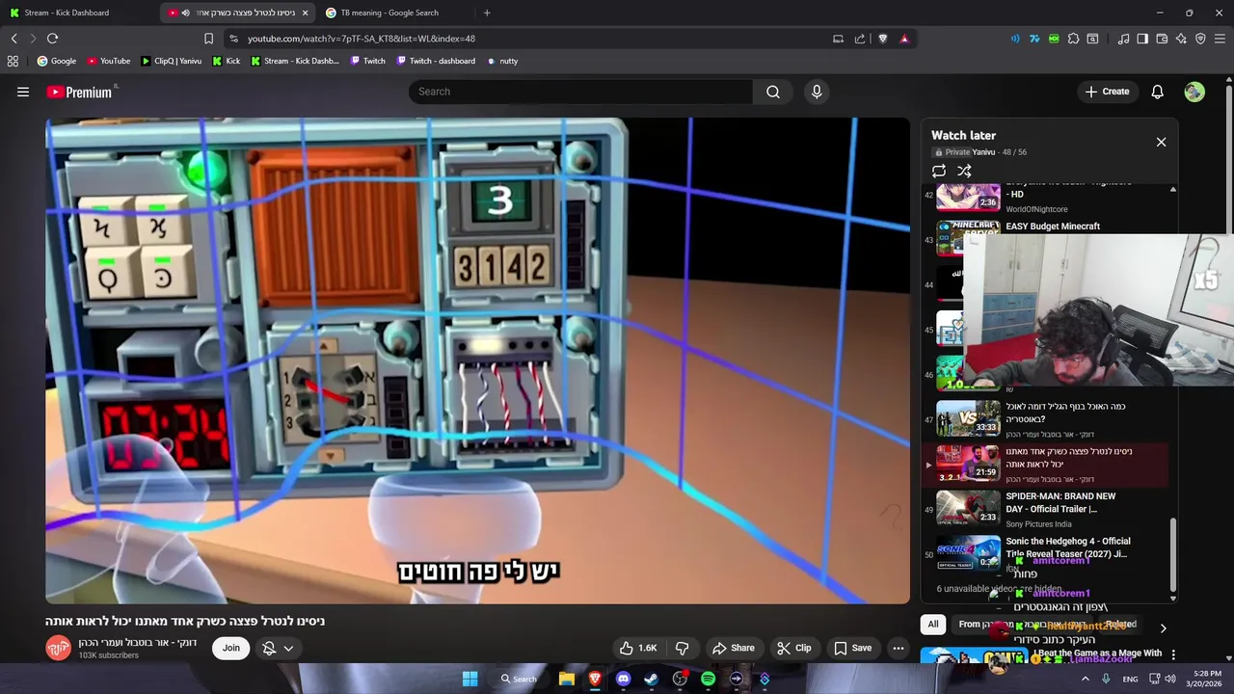Open the Twitch - dashboard bookmark
This screenshot has height=694, width=1234.
(435, 61)
